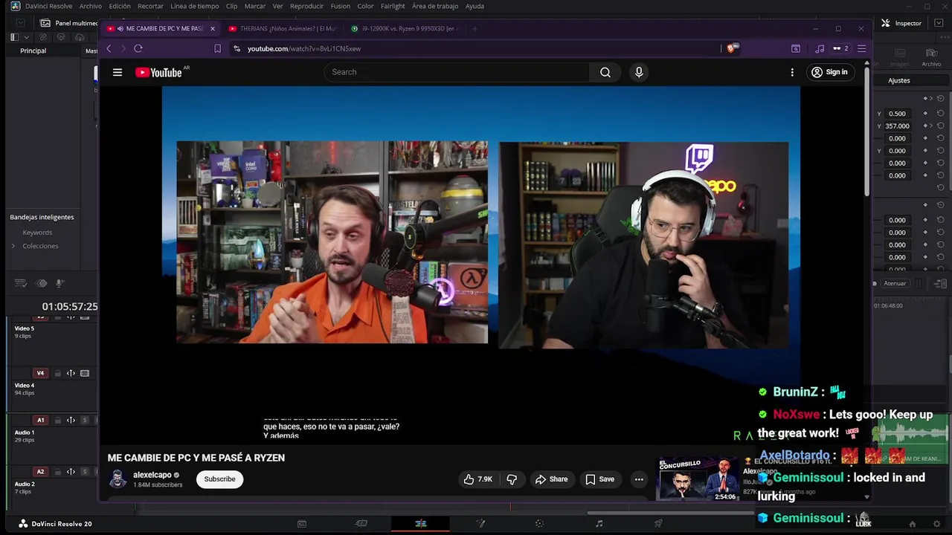
Task: Open the Área de trabajo menu
Action: 435,6
